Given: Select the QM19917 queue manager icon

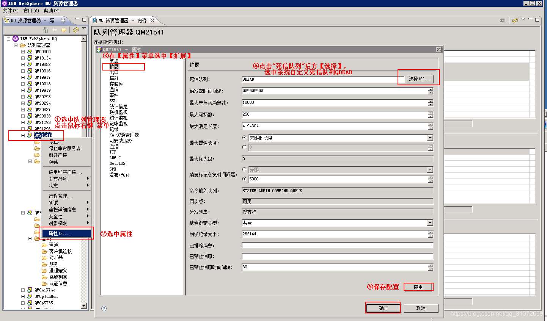Looking at the screenshot, I should [30, 77].
